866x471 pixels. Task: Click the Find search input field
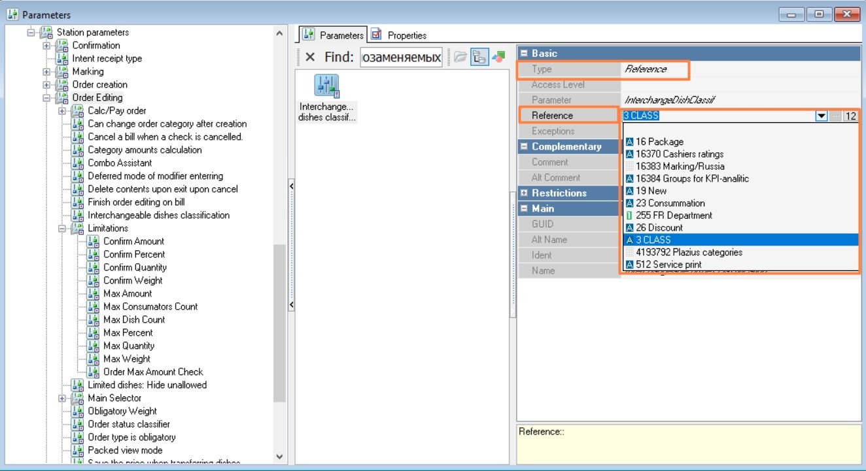click(x=402, y=57)
